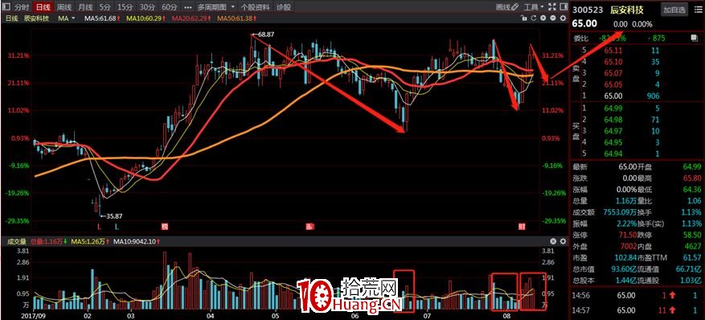Open the more periods ellipsis menu

pyautogui.click(x=188, y=7)
